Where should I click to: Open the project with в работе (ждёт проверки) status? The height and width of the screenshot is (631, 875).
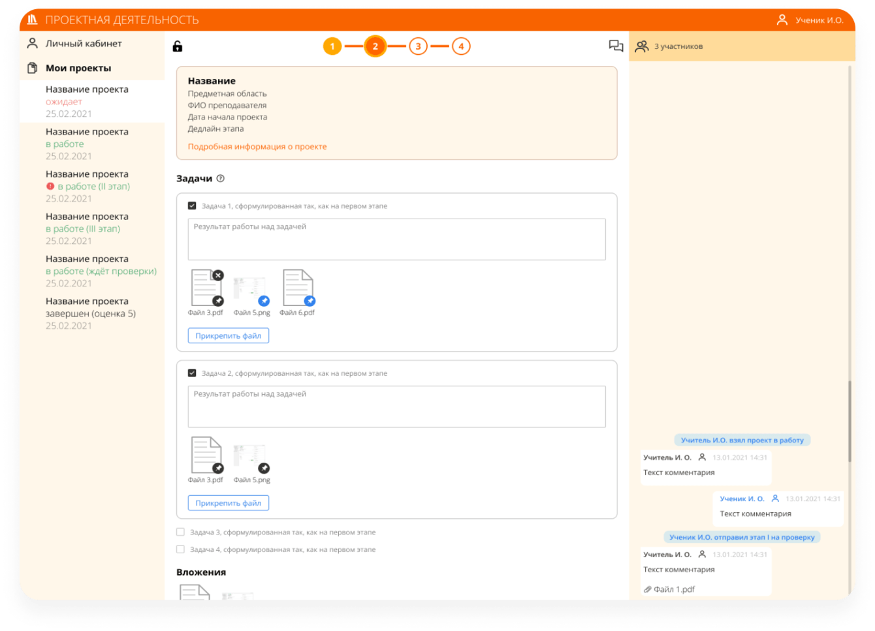point(92,271)
